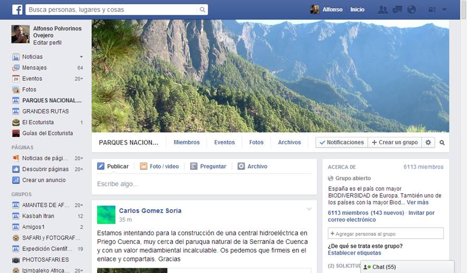
Task: Click the group settings gear icon
Action: pyautogui.click(x=428, y=142)
